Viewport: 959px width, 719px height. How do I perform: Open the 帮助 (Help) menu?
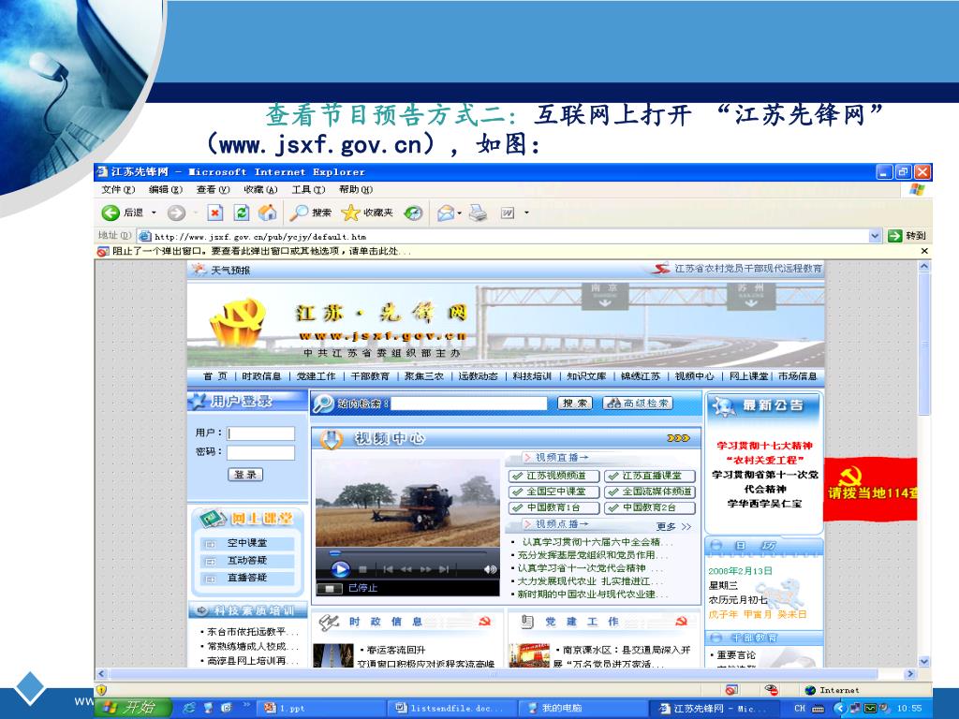pos(356,189)
